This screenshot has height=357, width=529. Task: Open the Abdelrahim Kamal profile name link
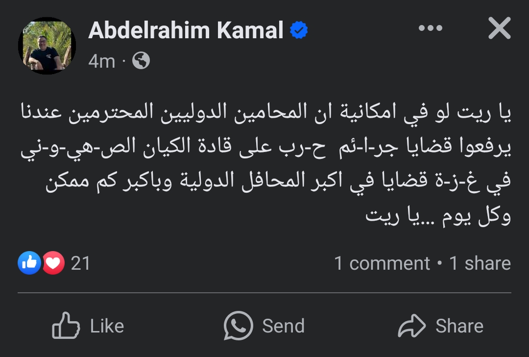pos(186,31)
